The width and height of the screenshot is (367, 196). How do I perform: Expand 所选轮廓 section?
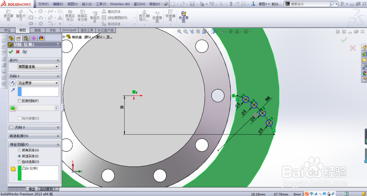[x=58, y=136]
